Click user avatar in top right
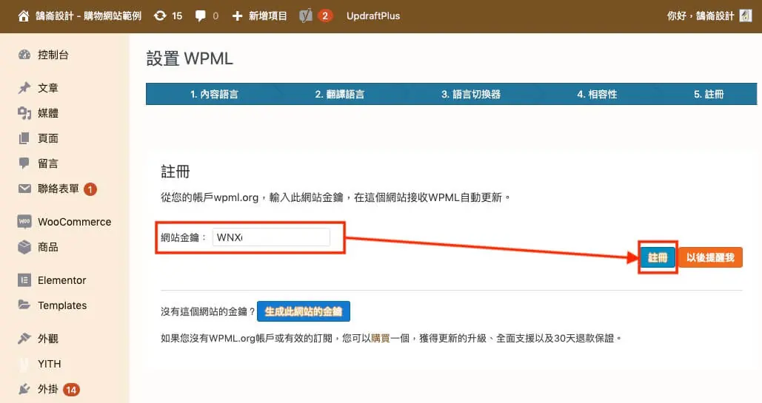The height and width of the screenshot is (403, 762). click(x=746, y=16)
